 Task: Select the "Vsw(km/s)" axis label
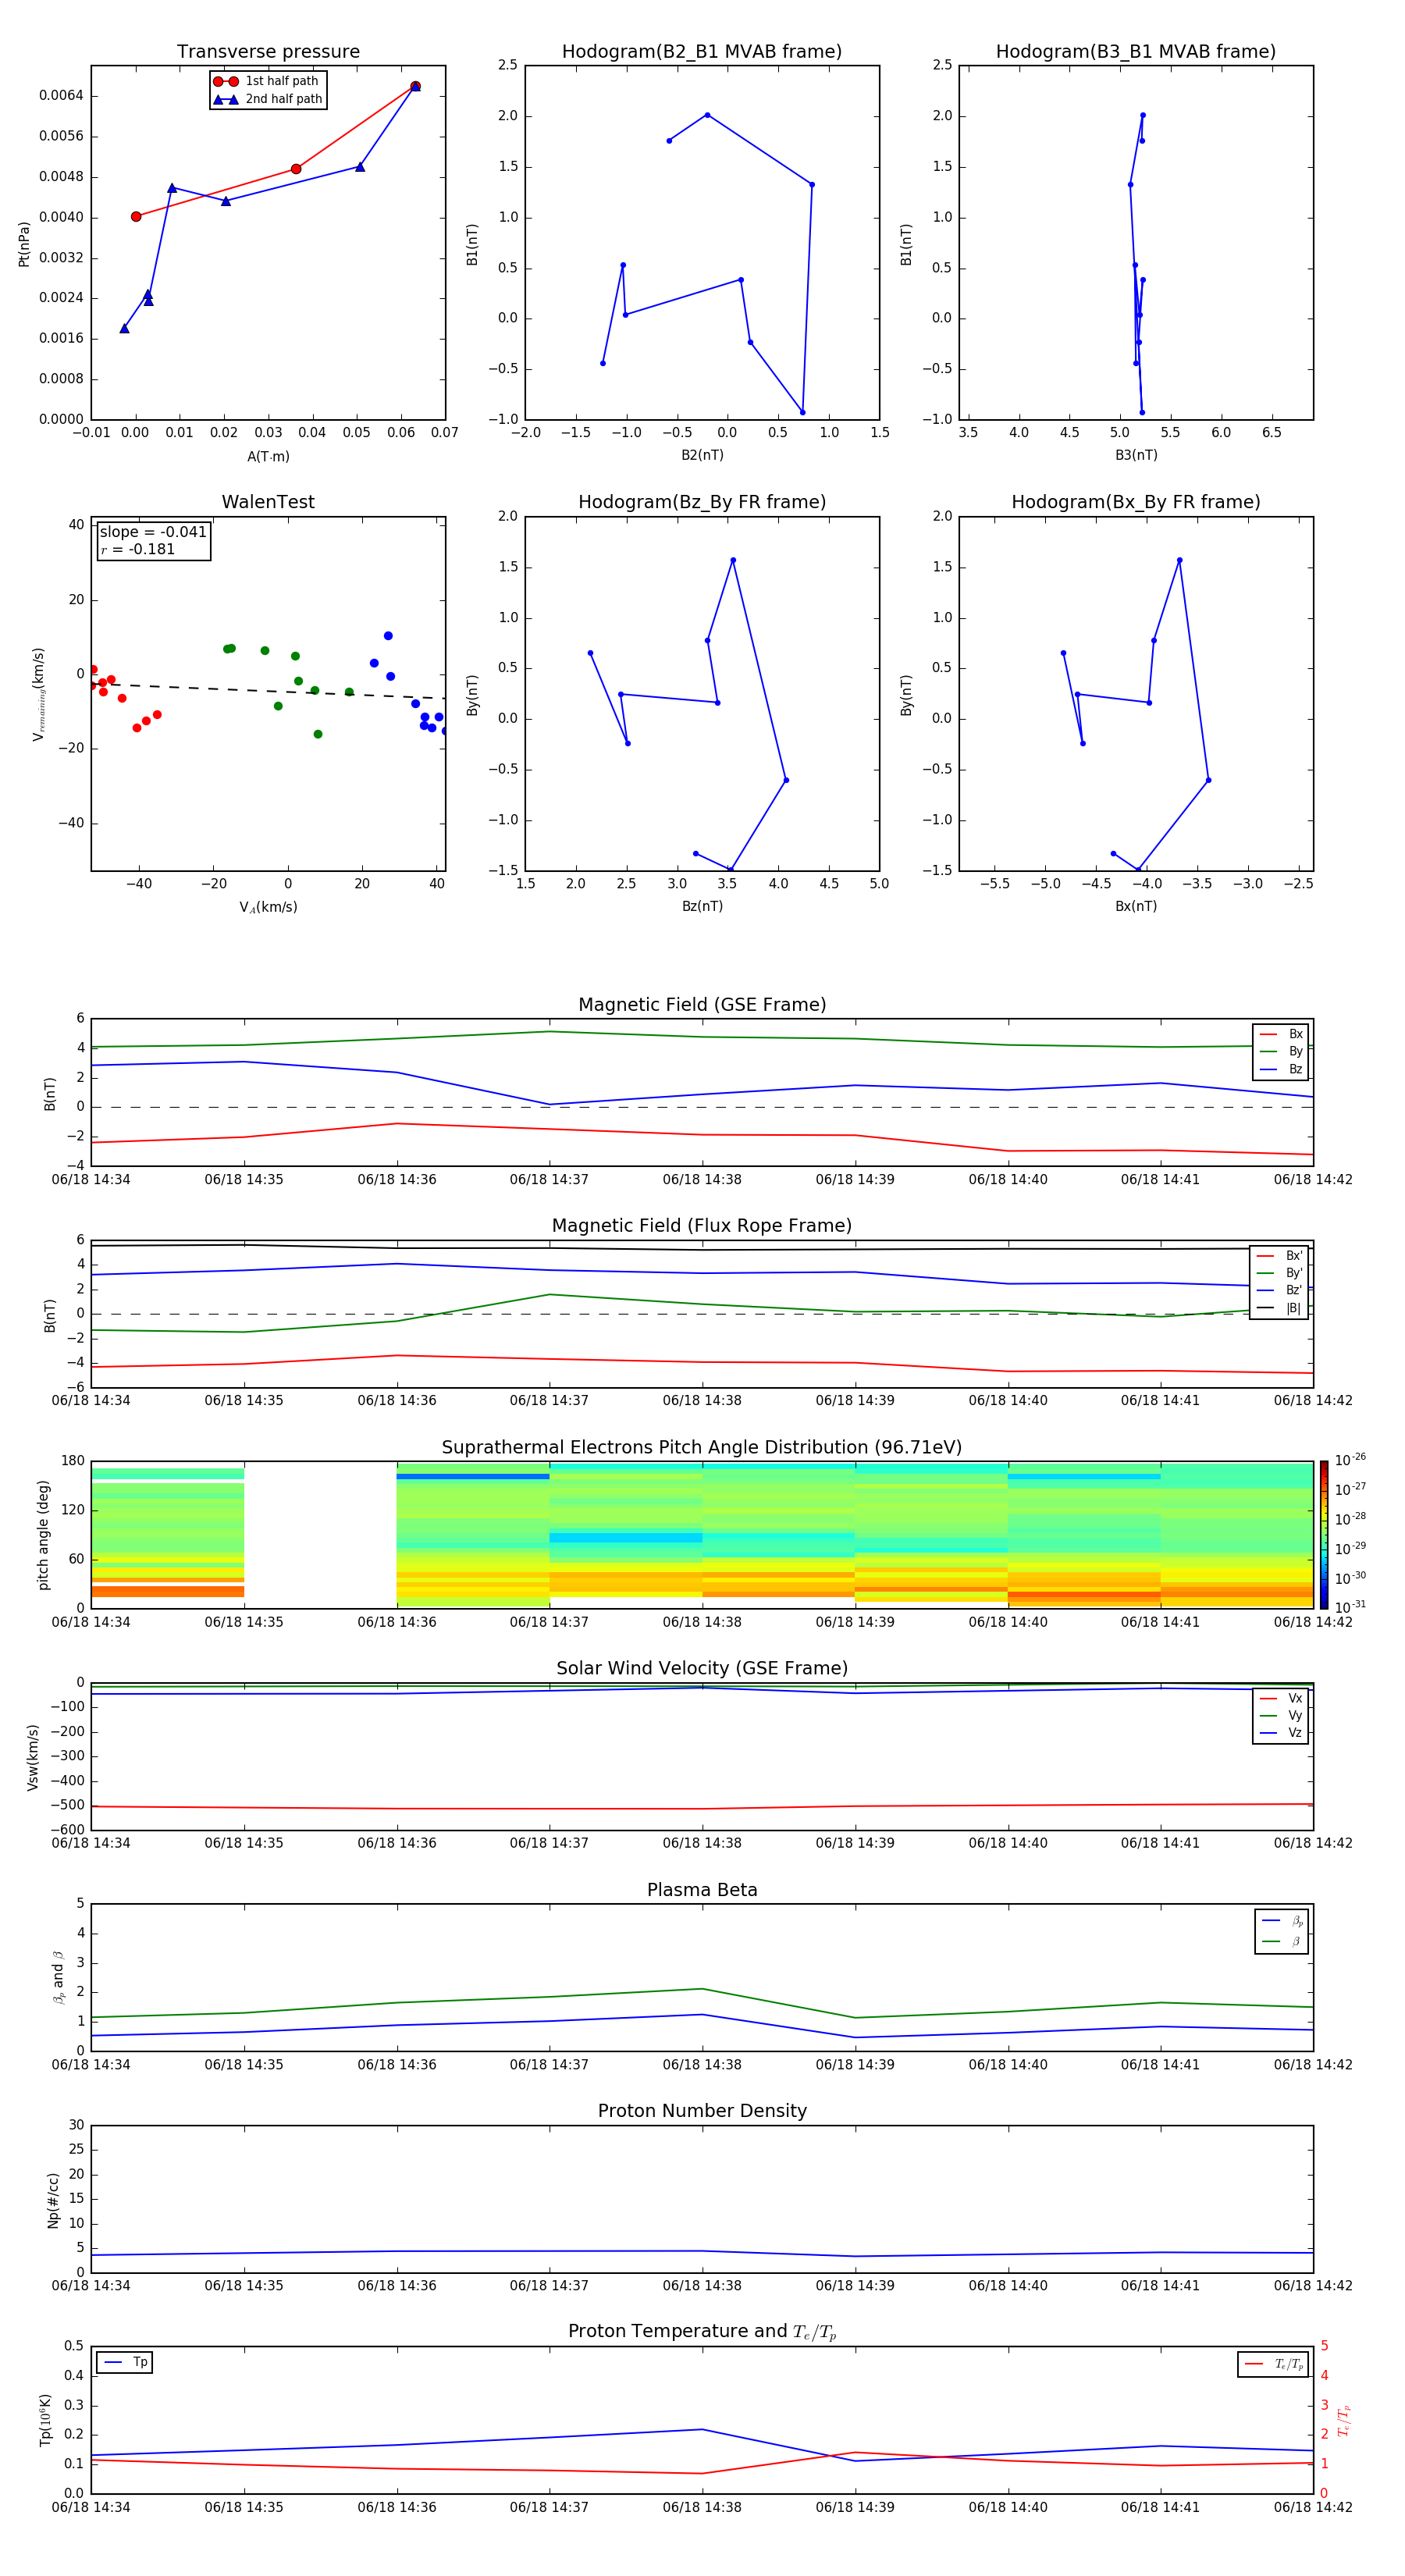click(33, 1757)
